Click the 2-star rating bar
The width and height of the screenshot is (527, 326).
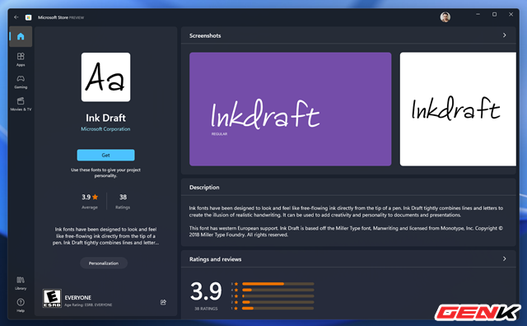[x=278, y=302]
